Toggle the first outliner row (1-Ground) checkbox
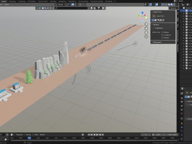 [x=187, y=11]
